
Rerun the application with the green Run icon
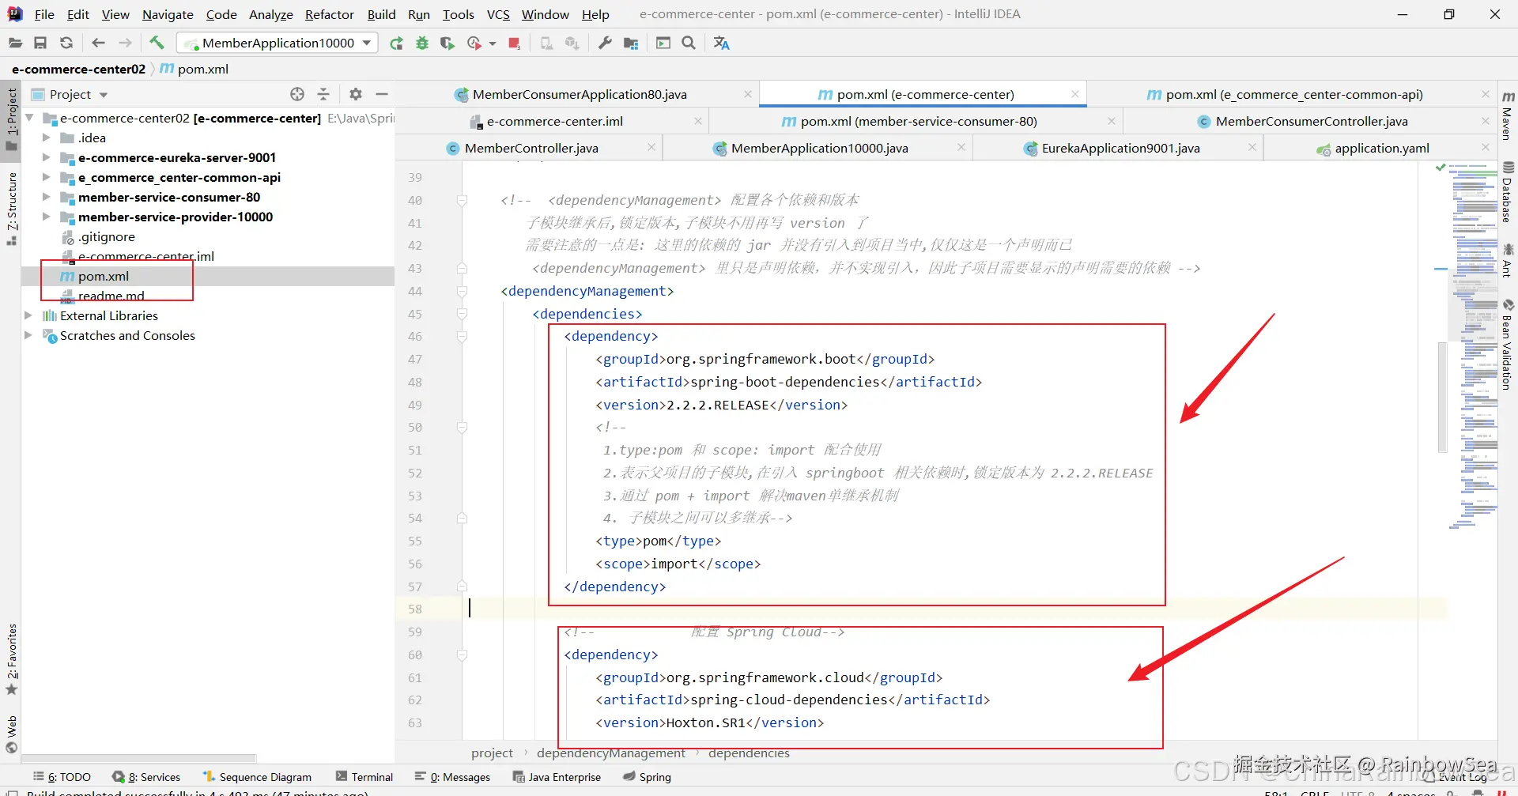(396, 43)
